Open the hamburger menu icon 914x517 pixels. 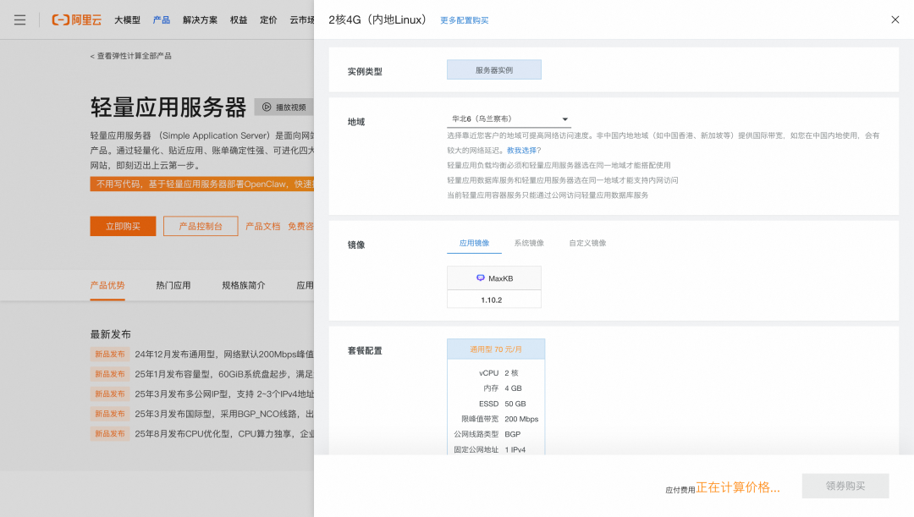pyautogui.click(x=19, y=19)
